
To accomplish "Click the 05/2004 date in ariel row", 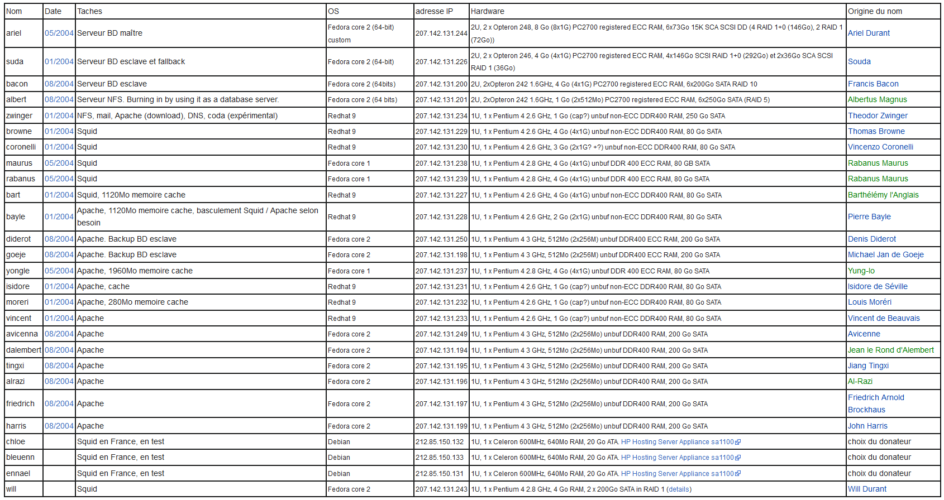I will [x=59, y=33].
